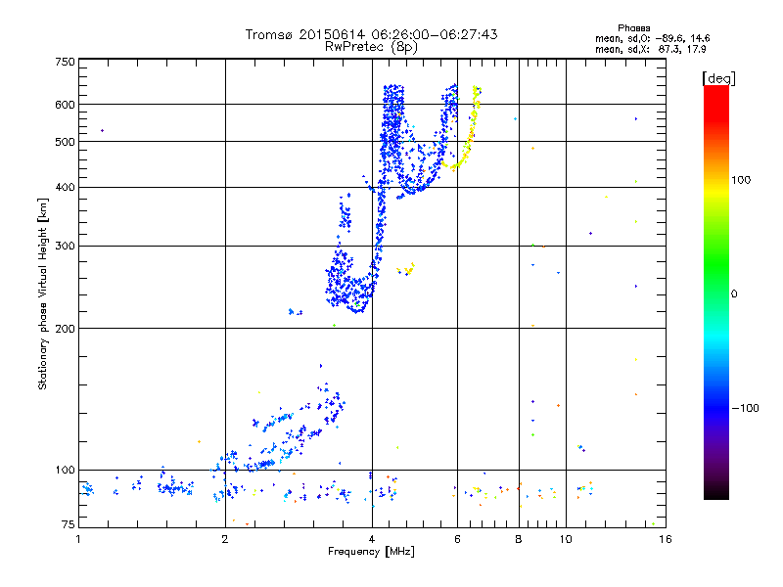Viewport: 783px width, 587px height.
Task: Click the '[deg]' colorbar unit label
Action: point(718,78)
